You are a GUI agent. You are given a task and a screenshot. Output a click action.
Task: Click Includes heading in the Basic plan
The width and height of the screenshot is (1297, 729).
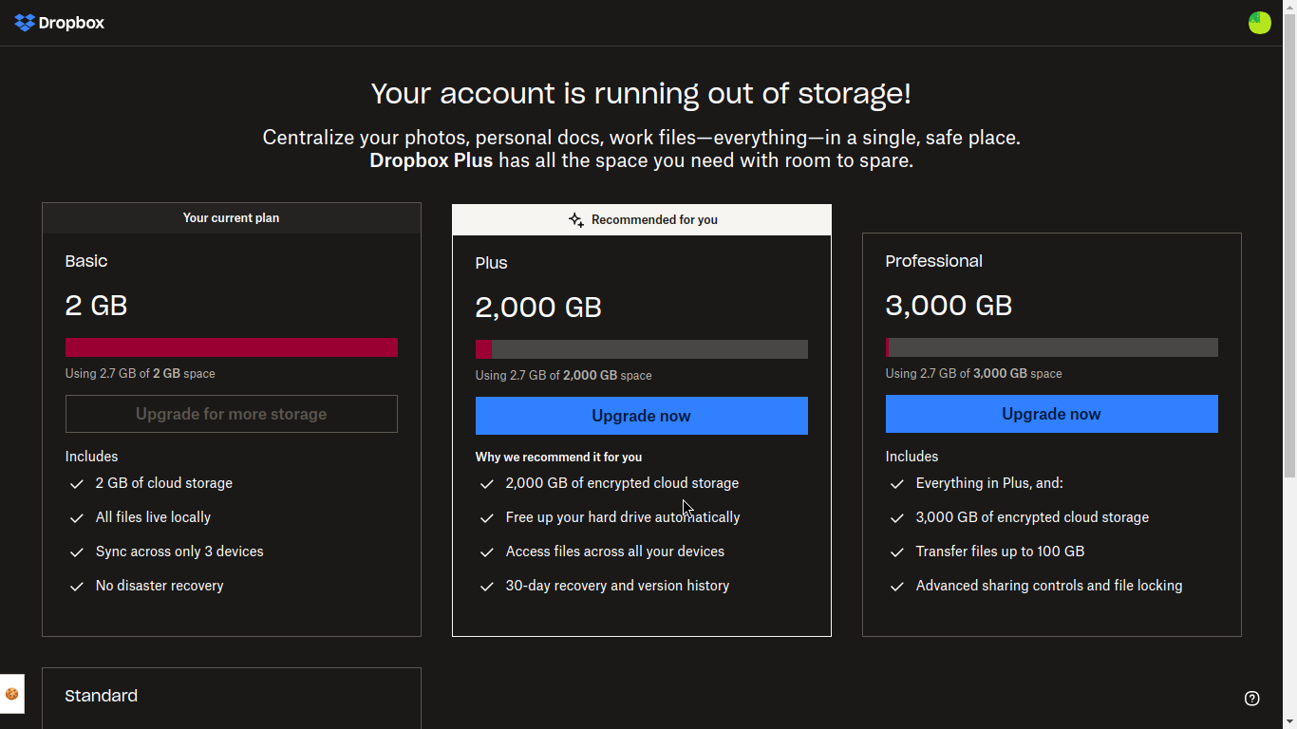pos(91,457)
